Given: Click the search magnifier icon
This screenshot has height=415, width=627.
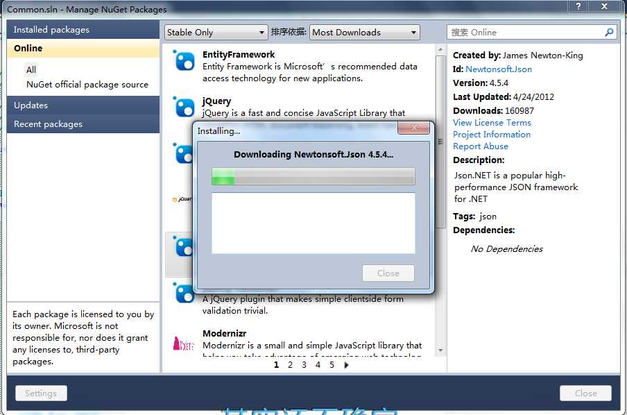Looking at the screenshot, I should pyautogui.click(x=609, y=32).
